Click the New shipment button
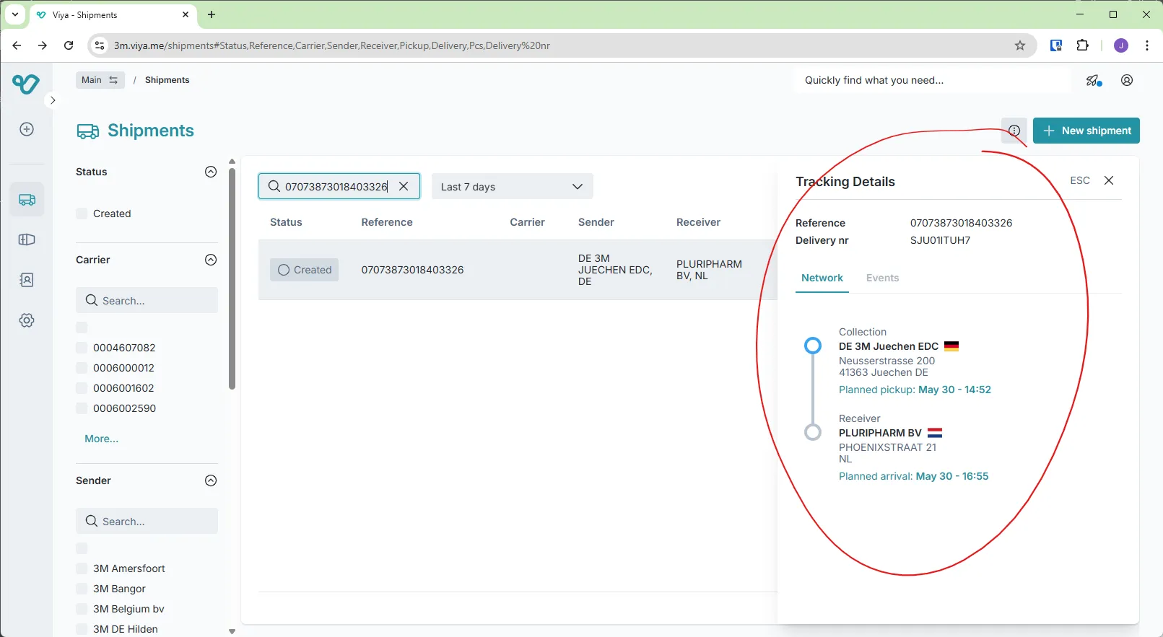1163x637 pixels. 1086,131
